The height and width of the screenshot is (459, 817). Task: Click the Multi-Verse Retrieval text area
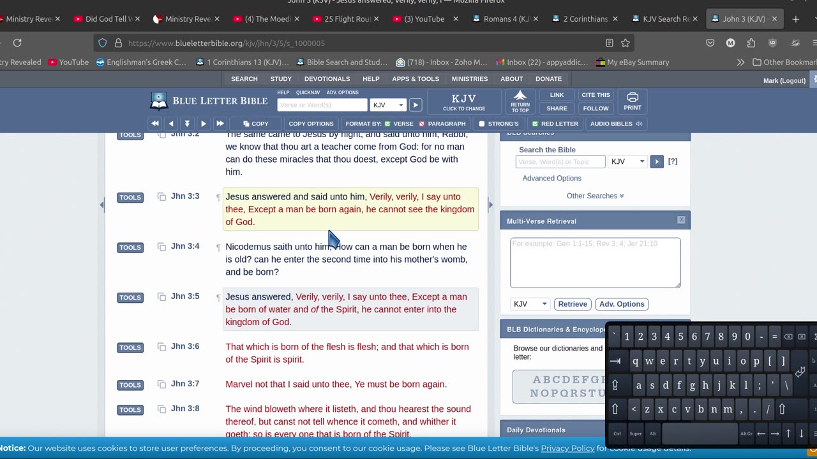pos(596,263)
